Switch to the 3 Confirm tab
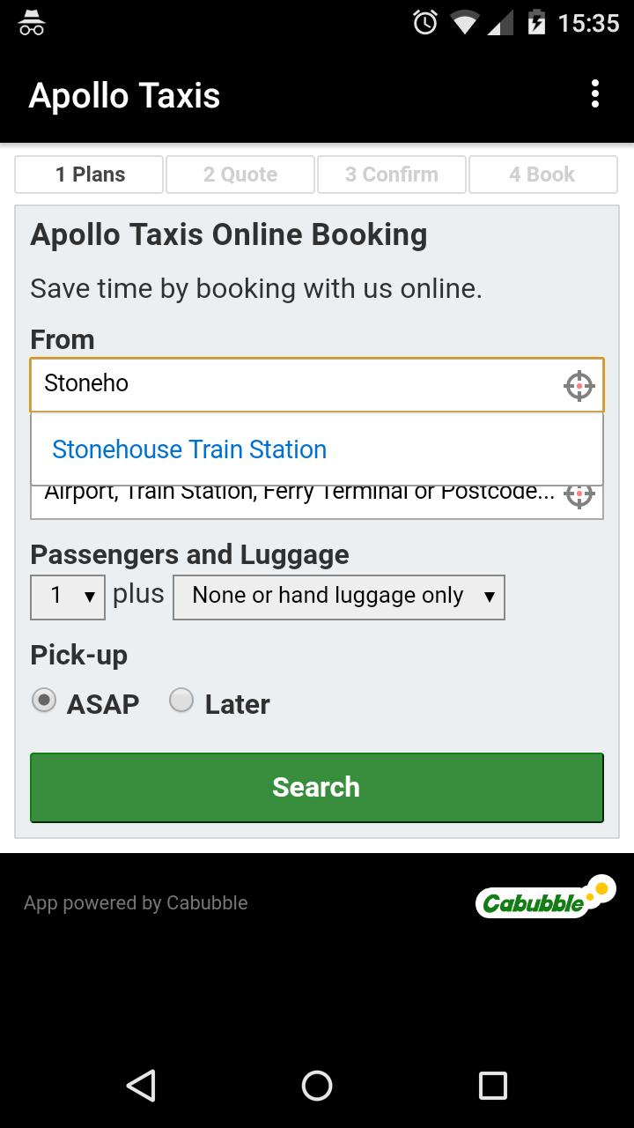 [x=392, y=174]
